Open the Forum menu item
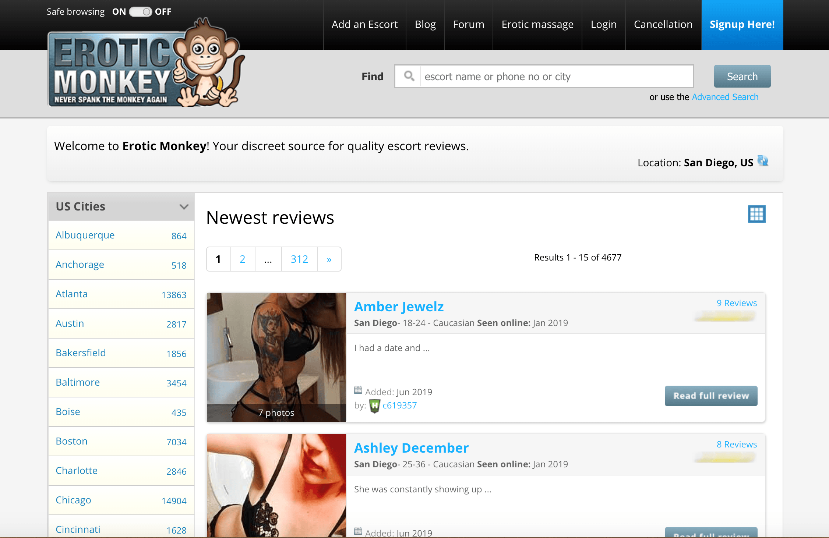The height and width of the screenshot is (538, 829). click(x=468, y=24)
